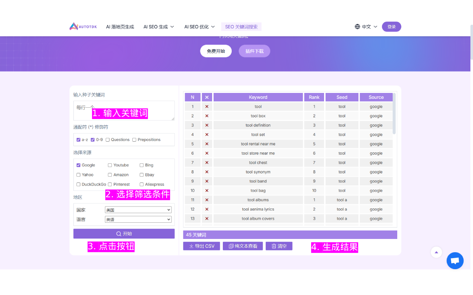Click the 'tool synonym' keyword cell
473x295 pixels.
(x=258, y=172)
